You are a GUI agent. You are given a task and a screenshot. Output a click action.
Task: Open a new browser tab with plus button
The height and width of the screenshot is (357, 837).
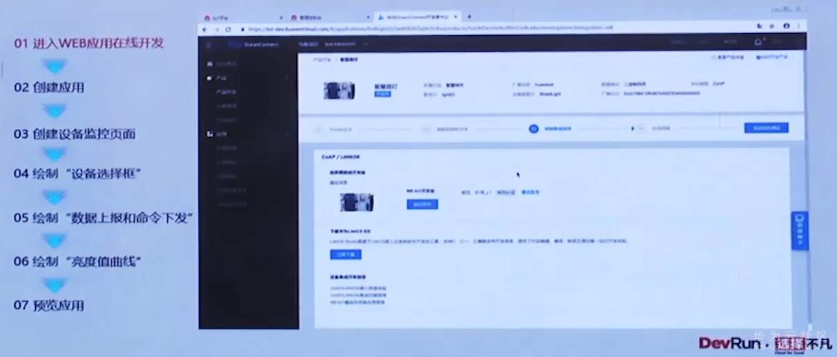point(469,17)
